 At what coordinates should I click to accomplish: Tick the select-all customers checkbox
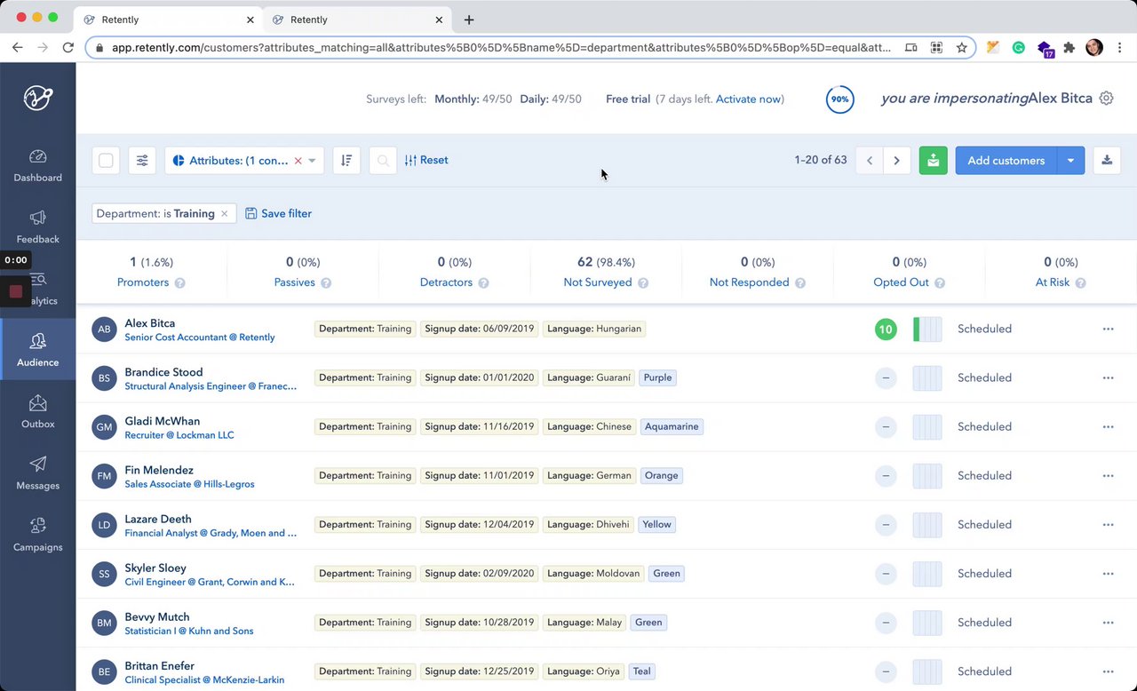click(x=106, y=161)
